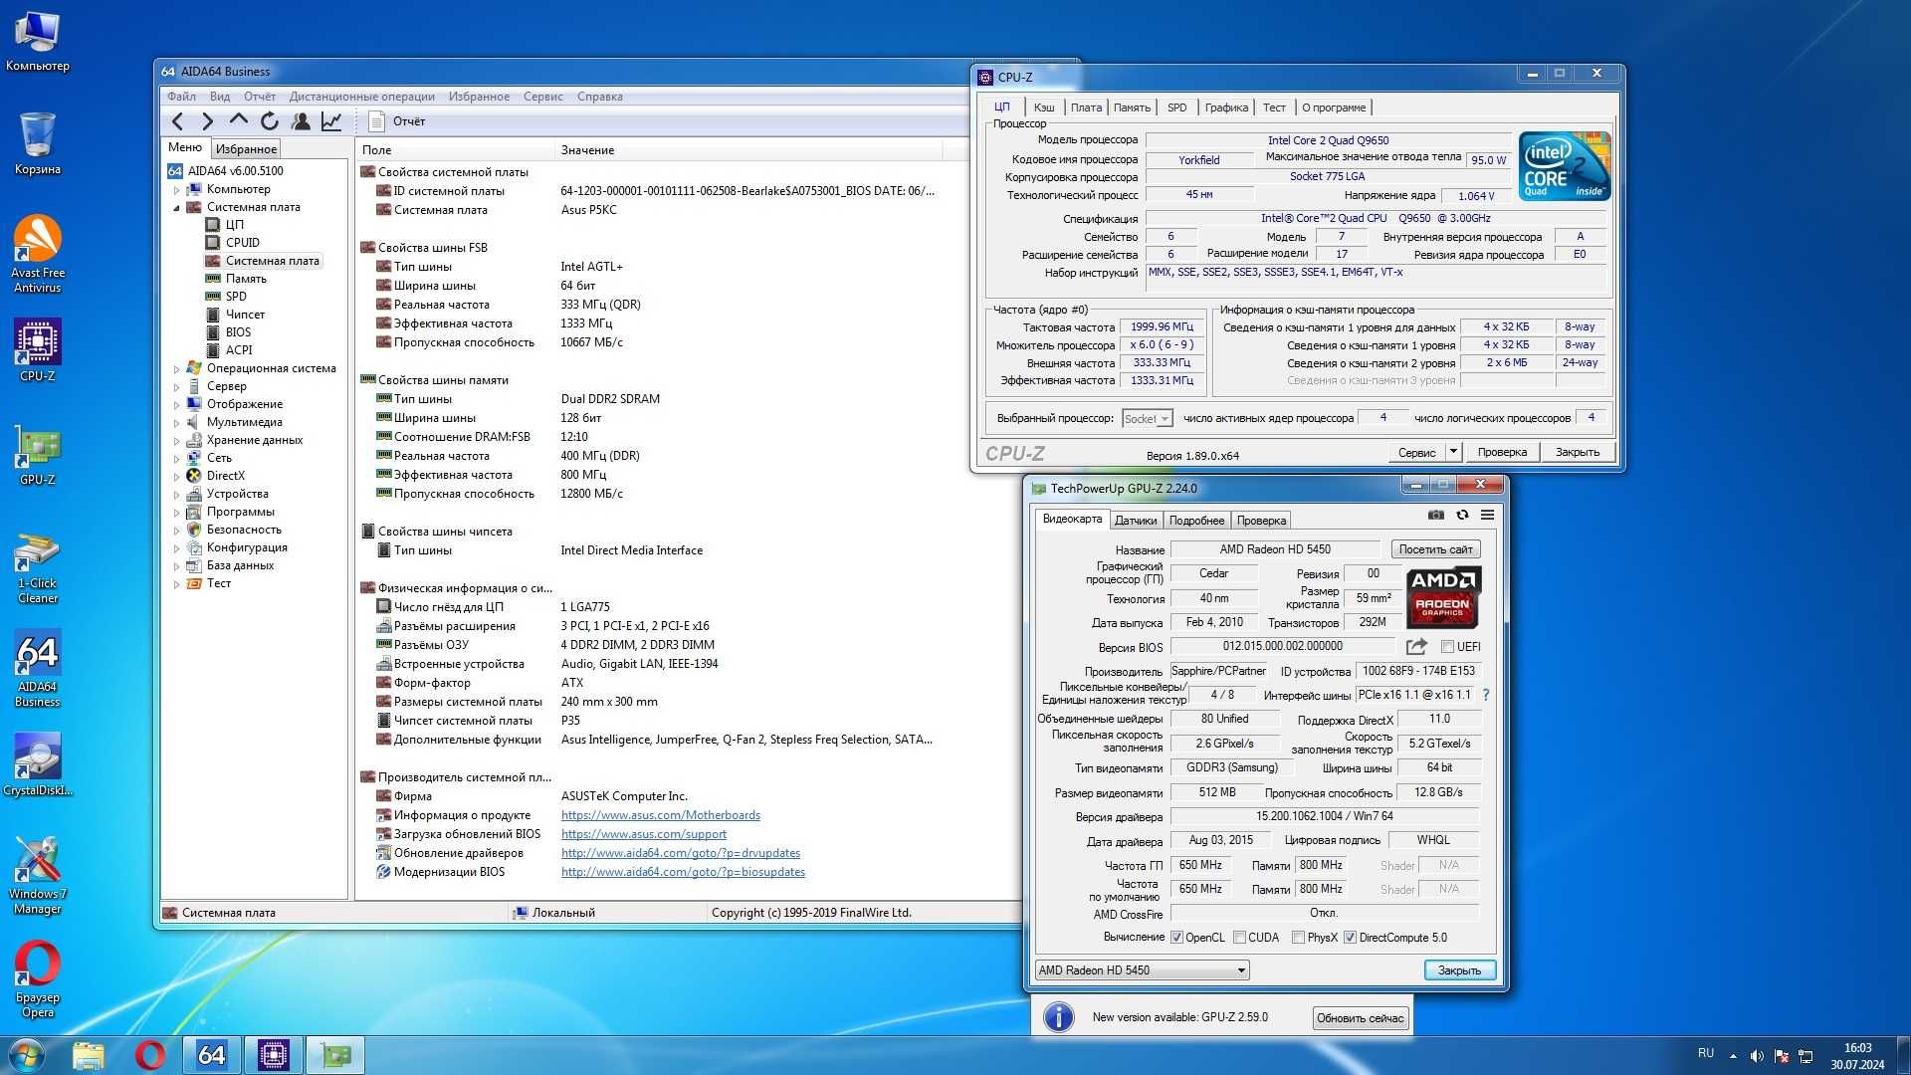The width and height of the screenshot is (1911, 1075).
Task: Click GPU-Z refresh icon
Action: click(x=1462, y=515)
